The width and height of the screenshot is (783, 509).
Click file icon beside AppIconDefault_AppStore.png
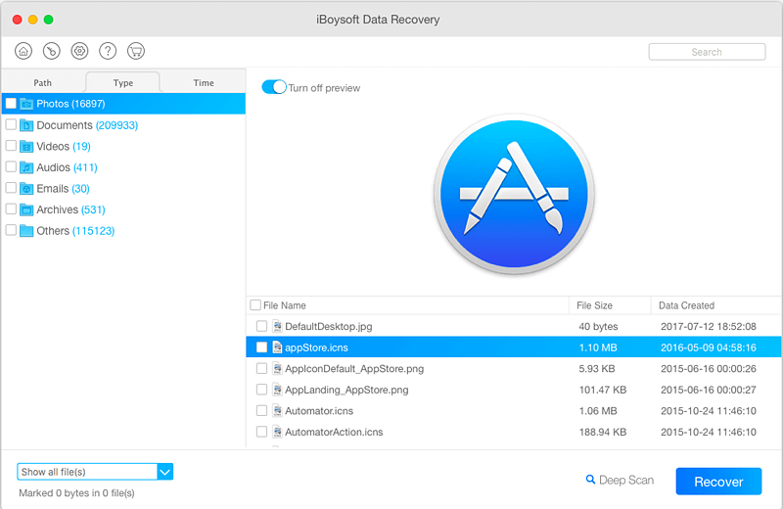(277, 369)
